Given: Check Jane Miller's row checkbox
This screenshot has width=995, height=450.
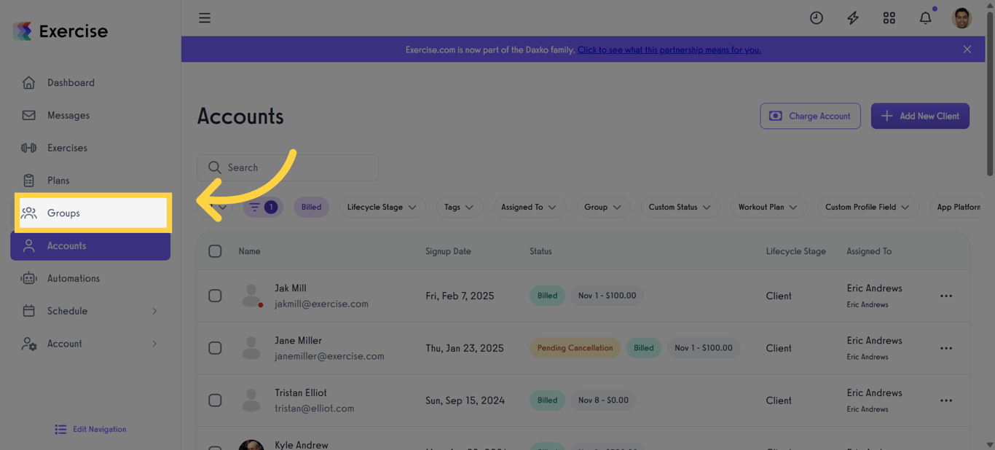Looking at the screenshot, I should [215, 348].
